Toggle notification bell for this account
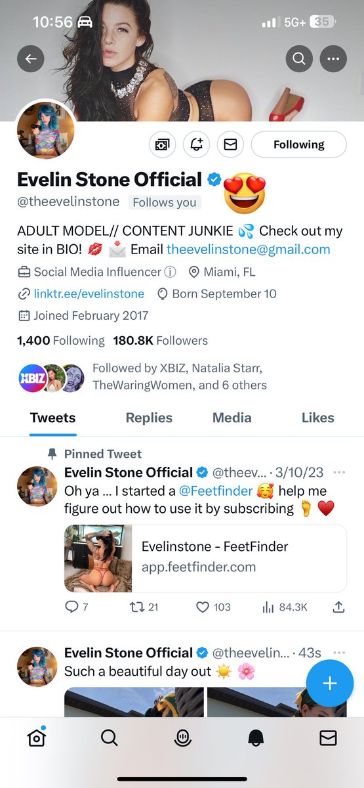The height and width of the screenshot is (788, 364). (x=196, y=144)
